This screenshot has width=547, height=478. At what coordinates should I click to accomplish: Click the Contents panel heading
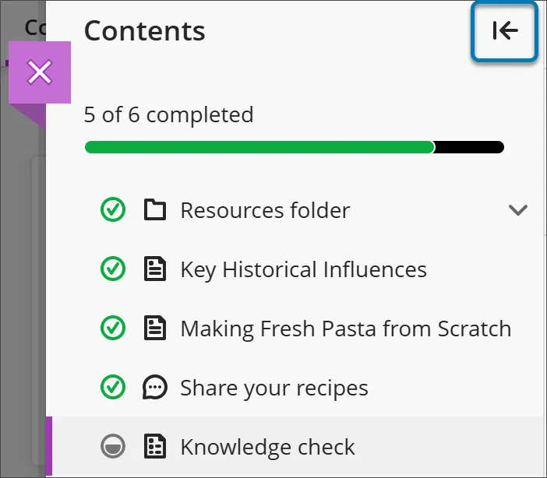(145, 31)
